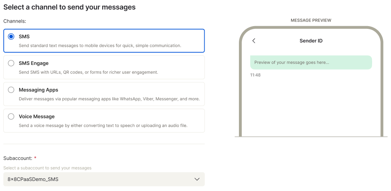Click the standard text messages description
The width and height of the screenshot is (391, 191).
click(100, 45)
